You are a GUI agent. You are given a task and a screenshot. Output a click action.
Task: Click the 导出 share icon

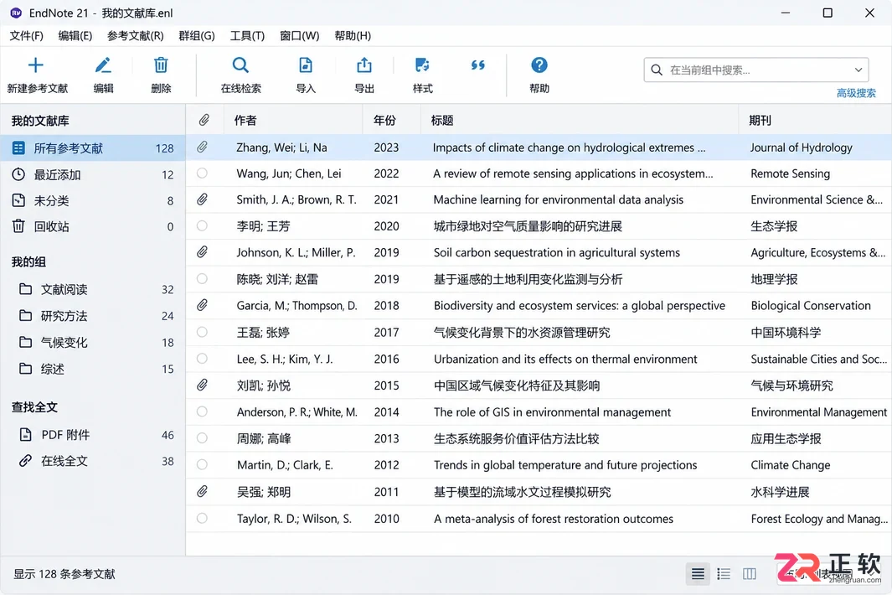(364, 65)
